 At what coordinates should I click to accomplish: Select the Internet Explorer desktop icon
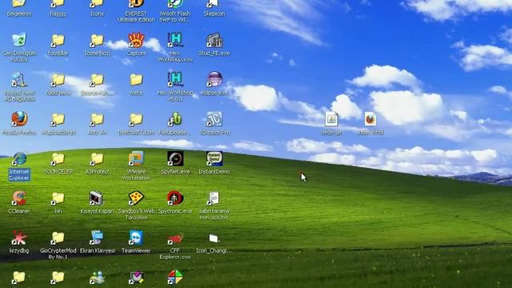pyautogui.click(x=19, y=158)
